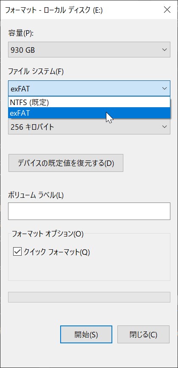Click the デバイスの既定値を復元する button
This screenshot has height=368, width=178.
[66, 163]
